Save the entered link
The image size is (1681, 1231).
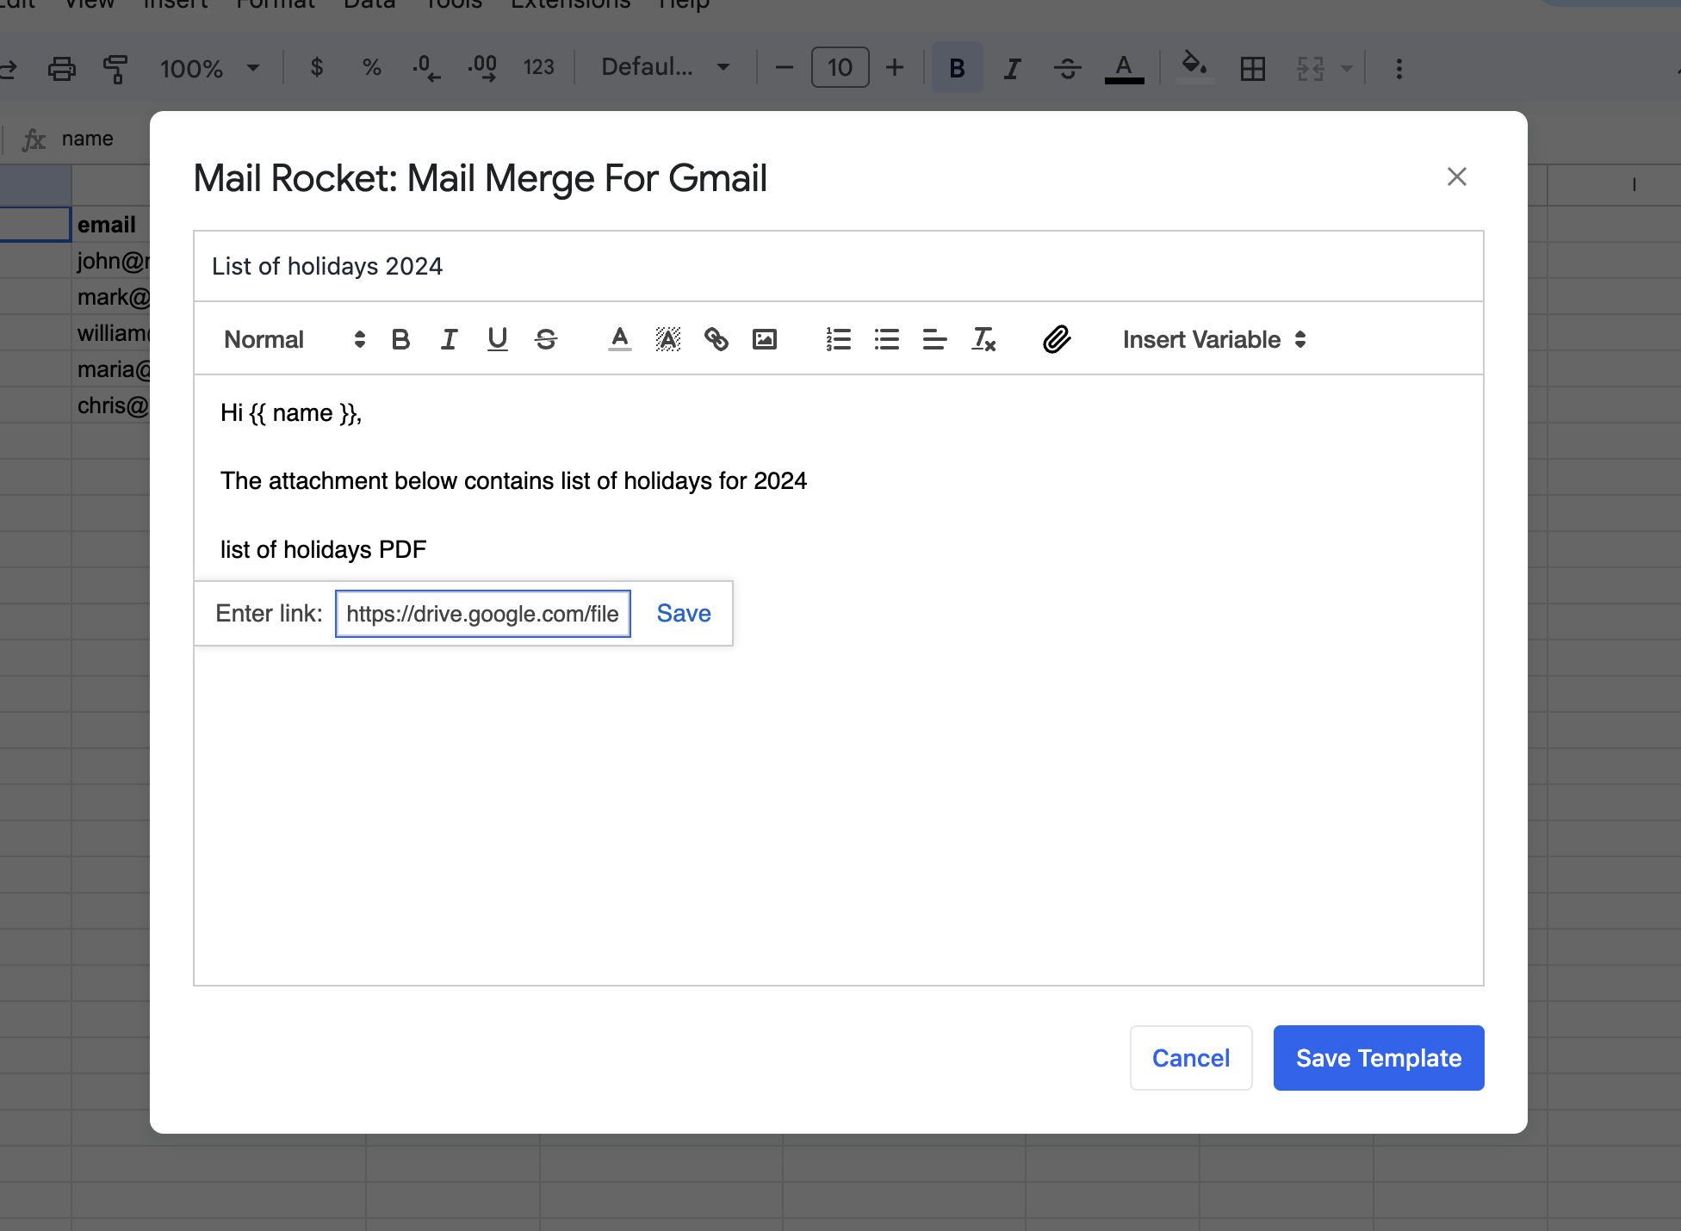coord(684,613)
